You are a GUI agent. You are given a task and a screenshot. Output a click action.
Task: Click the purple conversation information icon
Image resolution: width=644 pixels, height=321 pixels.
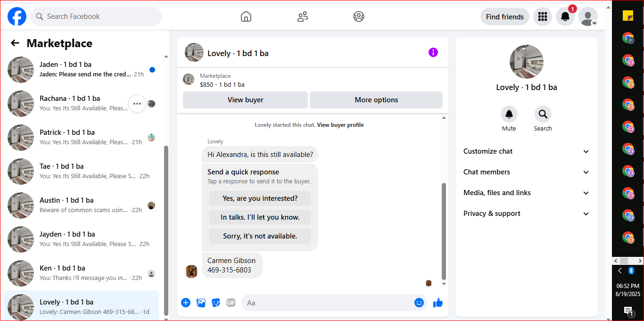coord(433,52)
